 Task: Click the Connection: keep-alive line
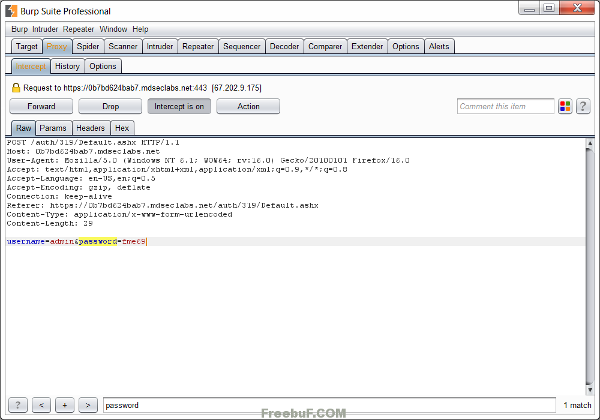click(x=59, y=196)
